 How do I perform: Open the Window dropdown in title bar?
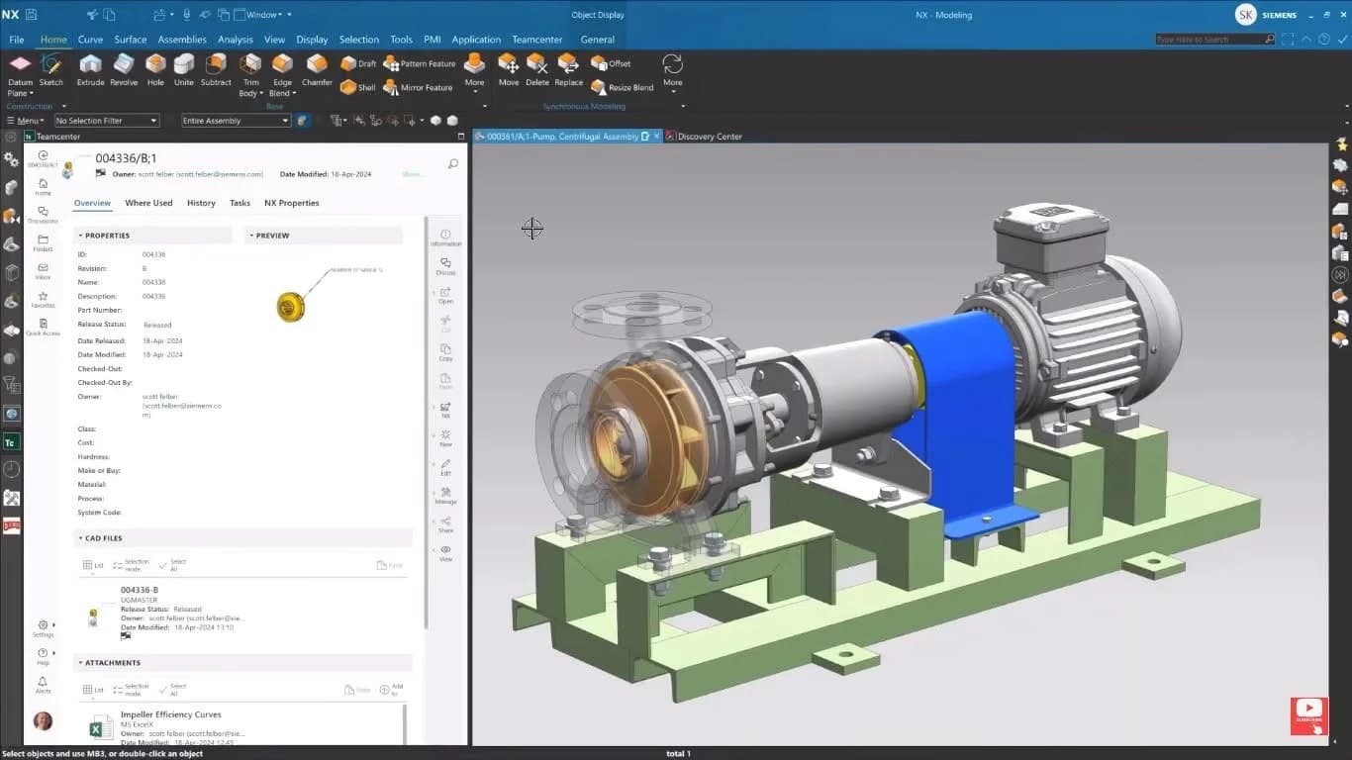pos(264,15)
